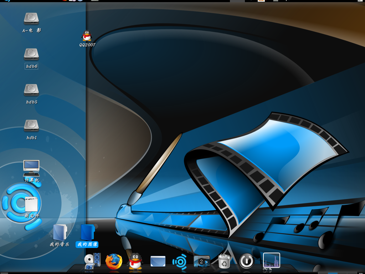This screenshot has width=365, height=274.
Task: Open the hdb1 drive icon
Action: pos(31,126)
